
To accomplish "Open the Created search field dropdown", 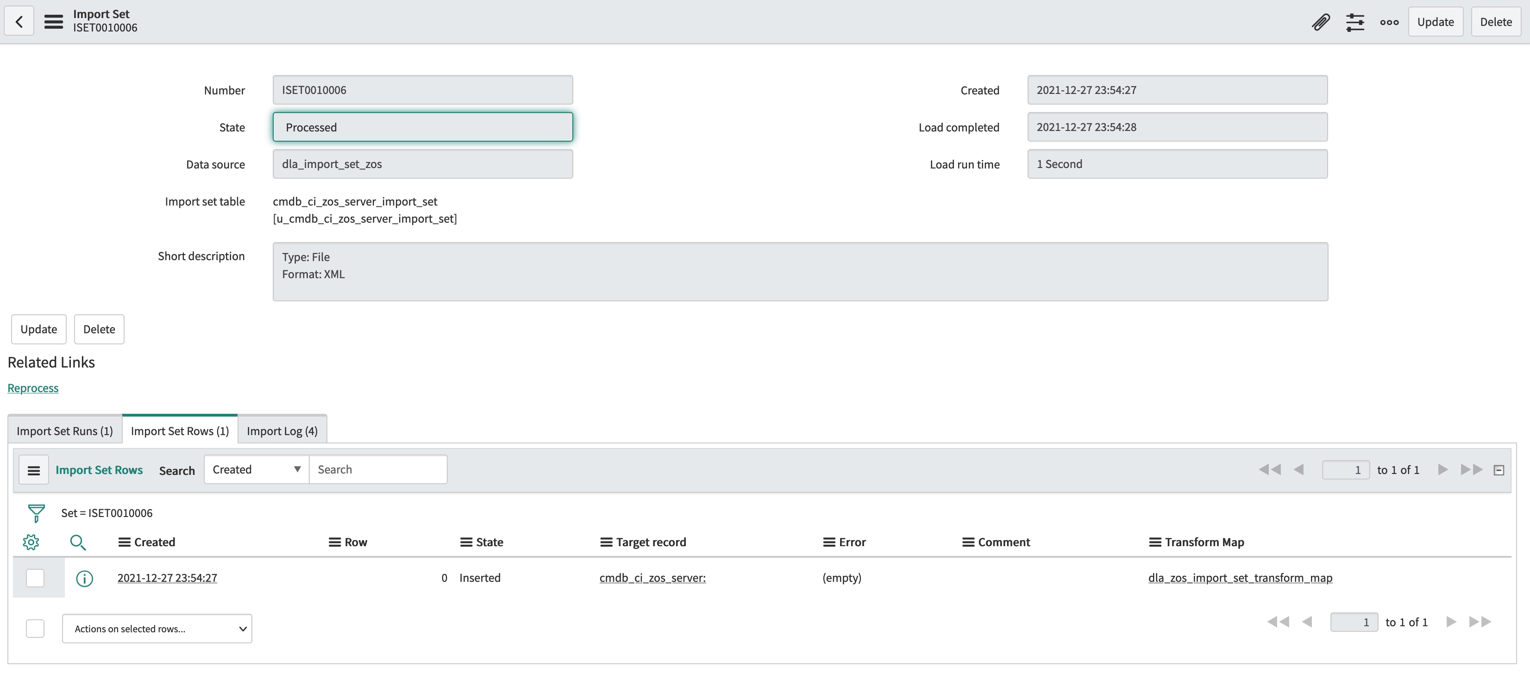I will click(257, 469).
